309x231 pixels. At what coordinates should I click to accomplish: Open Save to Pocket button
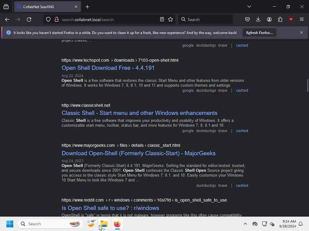(x=247, y=19)
